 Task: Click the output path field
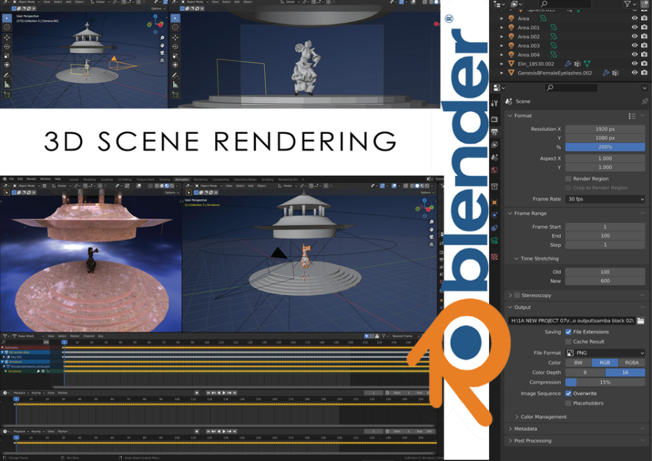pos(572,320)
